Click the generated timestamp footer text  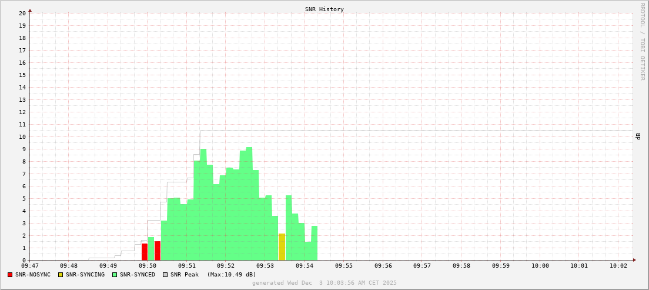(324, 283)
